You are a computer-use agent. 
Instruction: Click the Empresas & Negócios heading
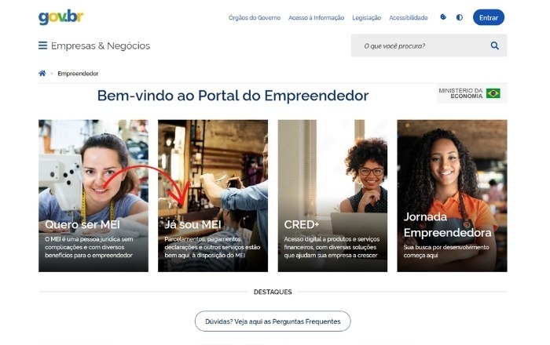(x=101, y=45)
